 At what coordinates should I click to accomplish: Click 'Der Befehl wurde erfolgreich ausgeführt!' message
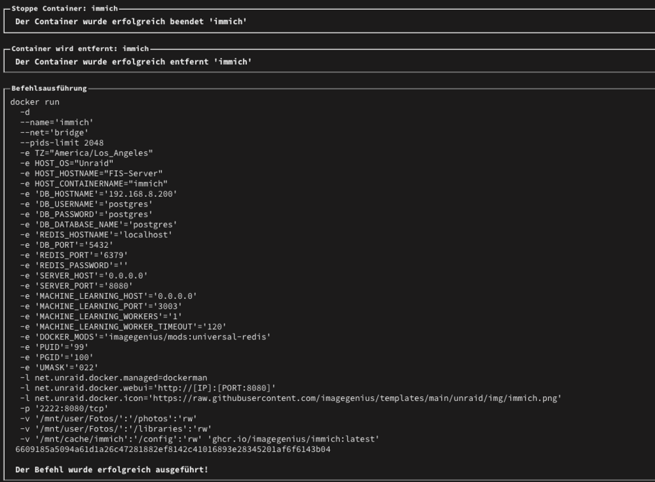[x=111, y=470]
